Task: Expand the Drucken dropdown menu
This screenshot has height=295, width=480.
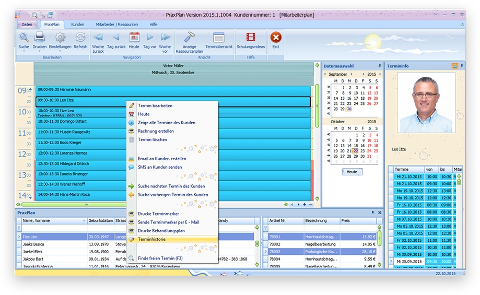Action: pos(40,51)
